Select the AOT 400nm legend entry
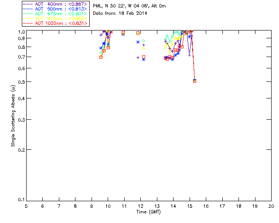The width and height of the screenshot is (279, 223). [55, 4]
